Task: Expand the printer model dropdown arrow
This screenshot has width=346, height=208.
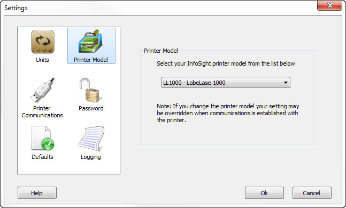Action: tap(286, 83)
